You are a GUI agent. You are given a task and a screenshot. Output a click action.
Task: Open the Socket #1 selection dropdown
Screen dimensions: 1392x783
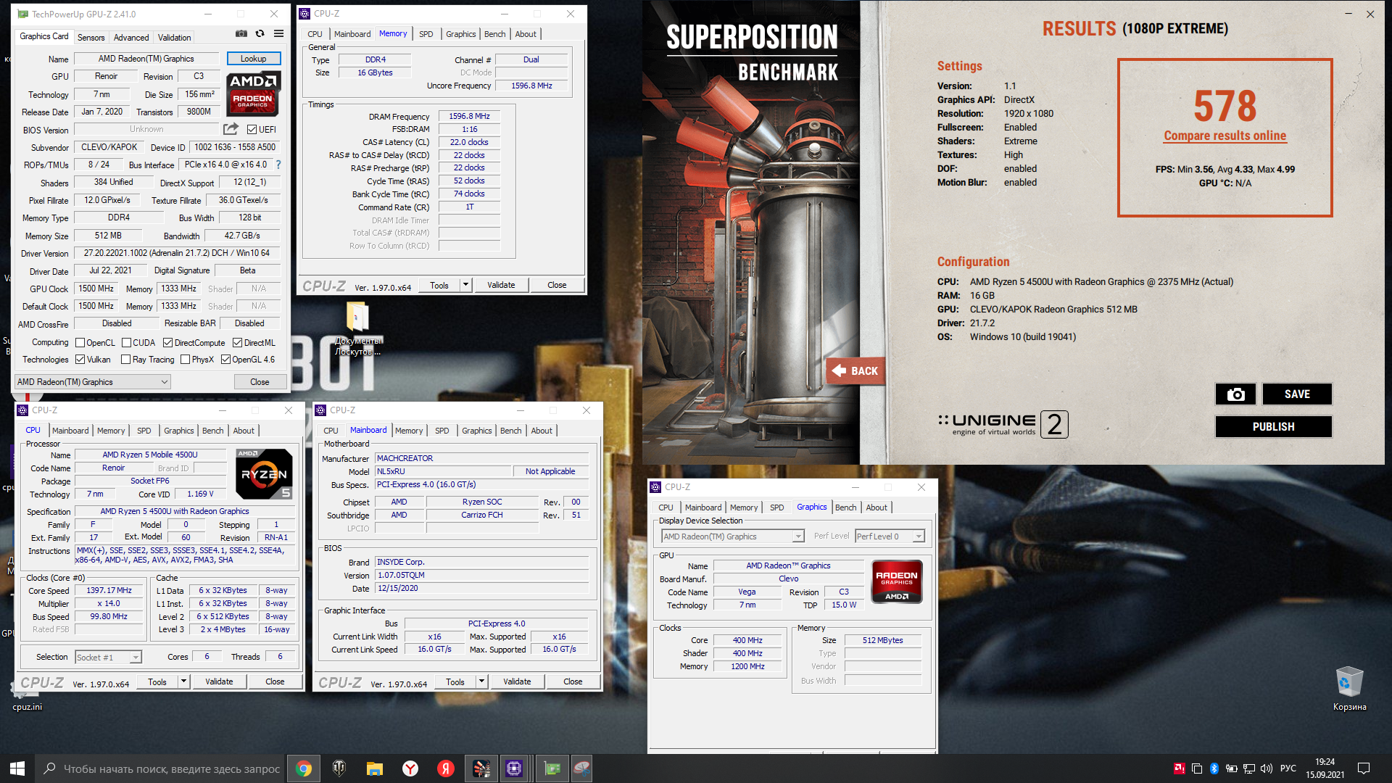pyautogui.click(x=108, y=658)
